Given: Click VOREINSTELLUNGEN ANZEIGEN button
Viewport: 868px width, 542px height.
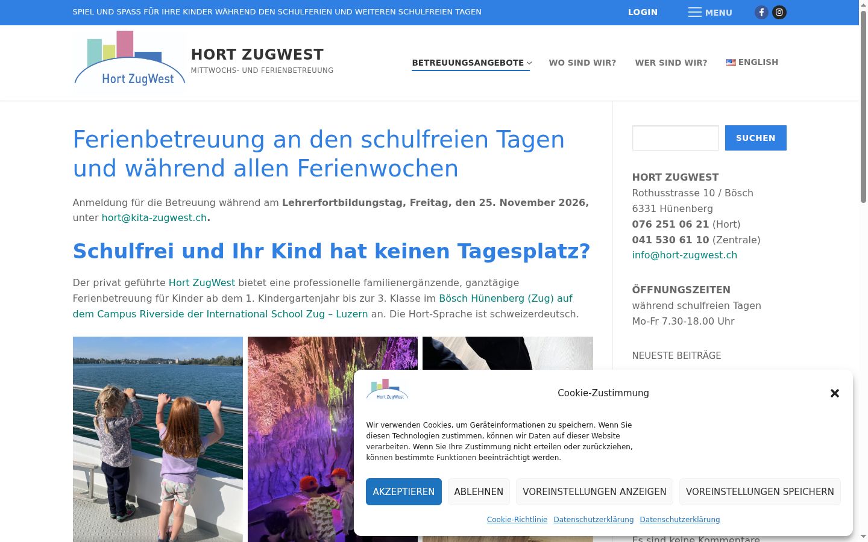Looking at the screenshot, I should coord(594,491).
